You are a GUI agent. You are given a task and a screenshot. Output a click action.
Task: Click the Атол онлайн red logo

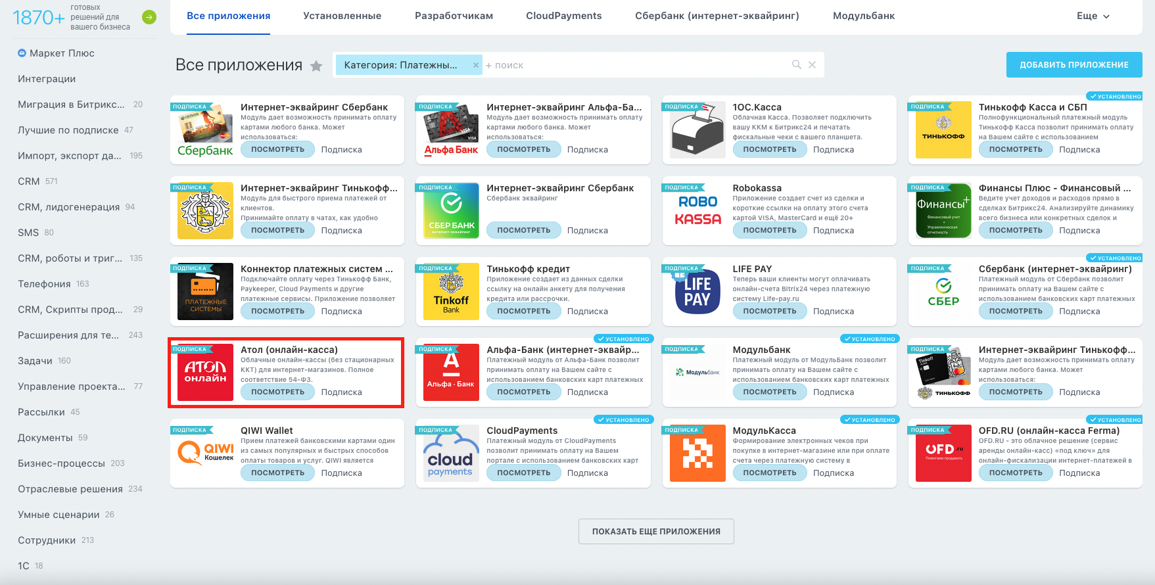[x=206, y=372]
